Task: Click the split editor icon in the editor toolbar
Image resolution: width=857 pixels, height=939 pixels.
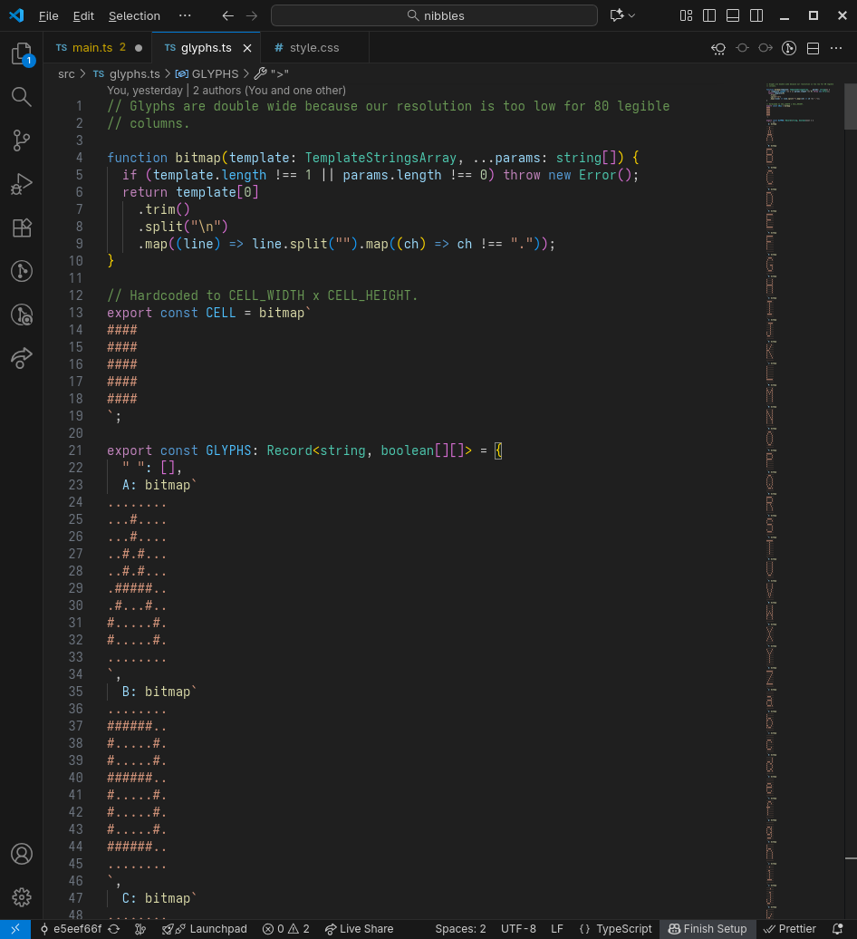Action: tap(813, 48)
